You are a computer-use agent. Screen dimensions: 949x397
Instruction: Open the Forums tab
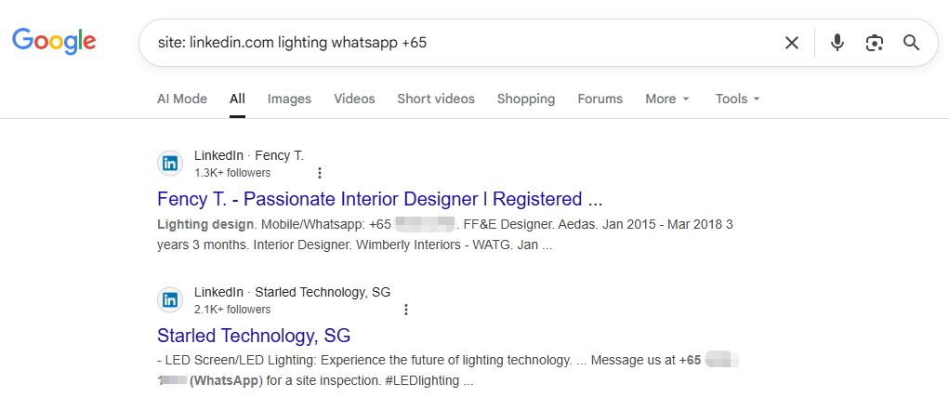coord(600,99)
